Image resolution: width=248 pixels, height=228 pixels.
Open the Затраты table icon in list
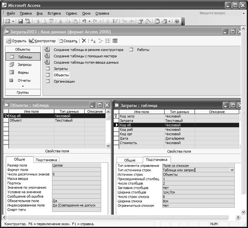pos(47,69)
